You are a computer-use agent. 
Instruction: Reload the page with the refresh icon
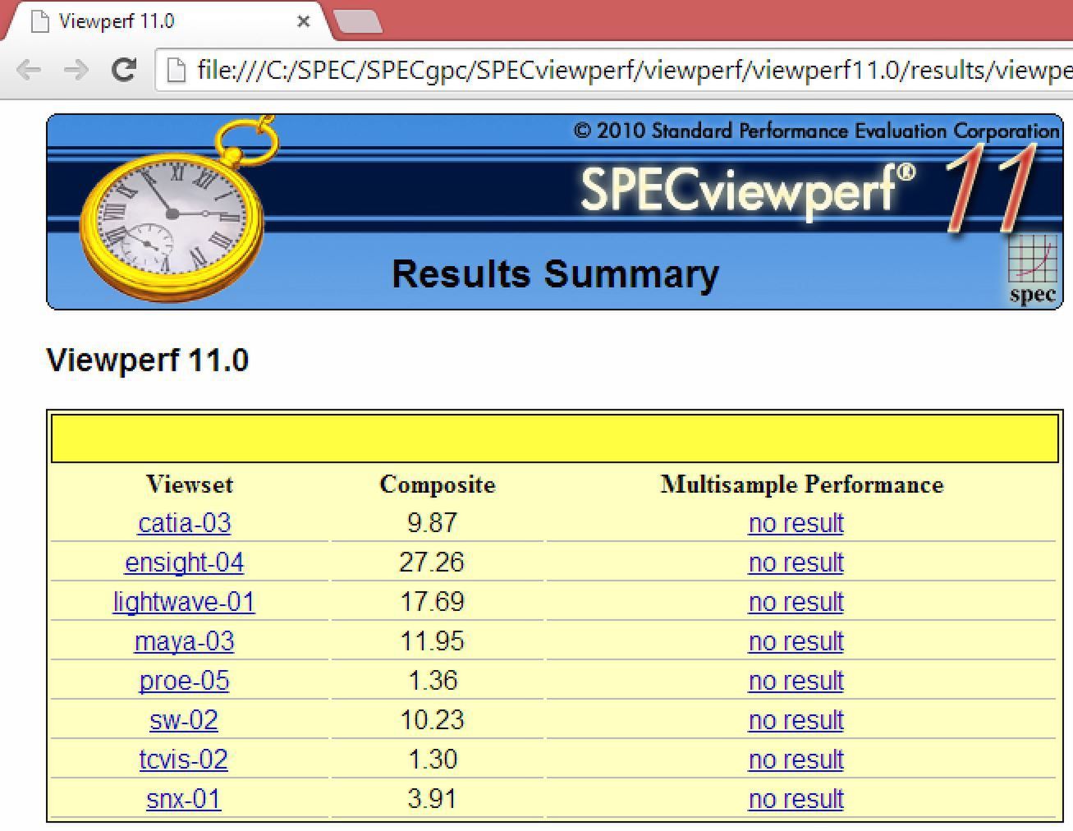point(124,71)
